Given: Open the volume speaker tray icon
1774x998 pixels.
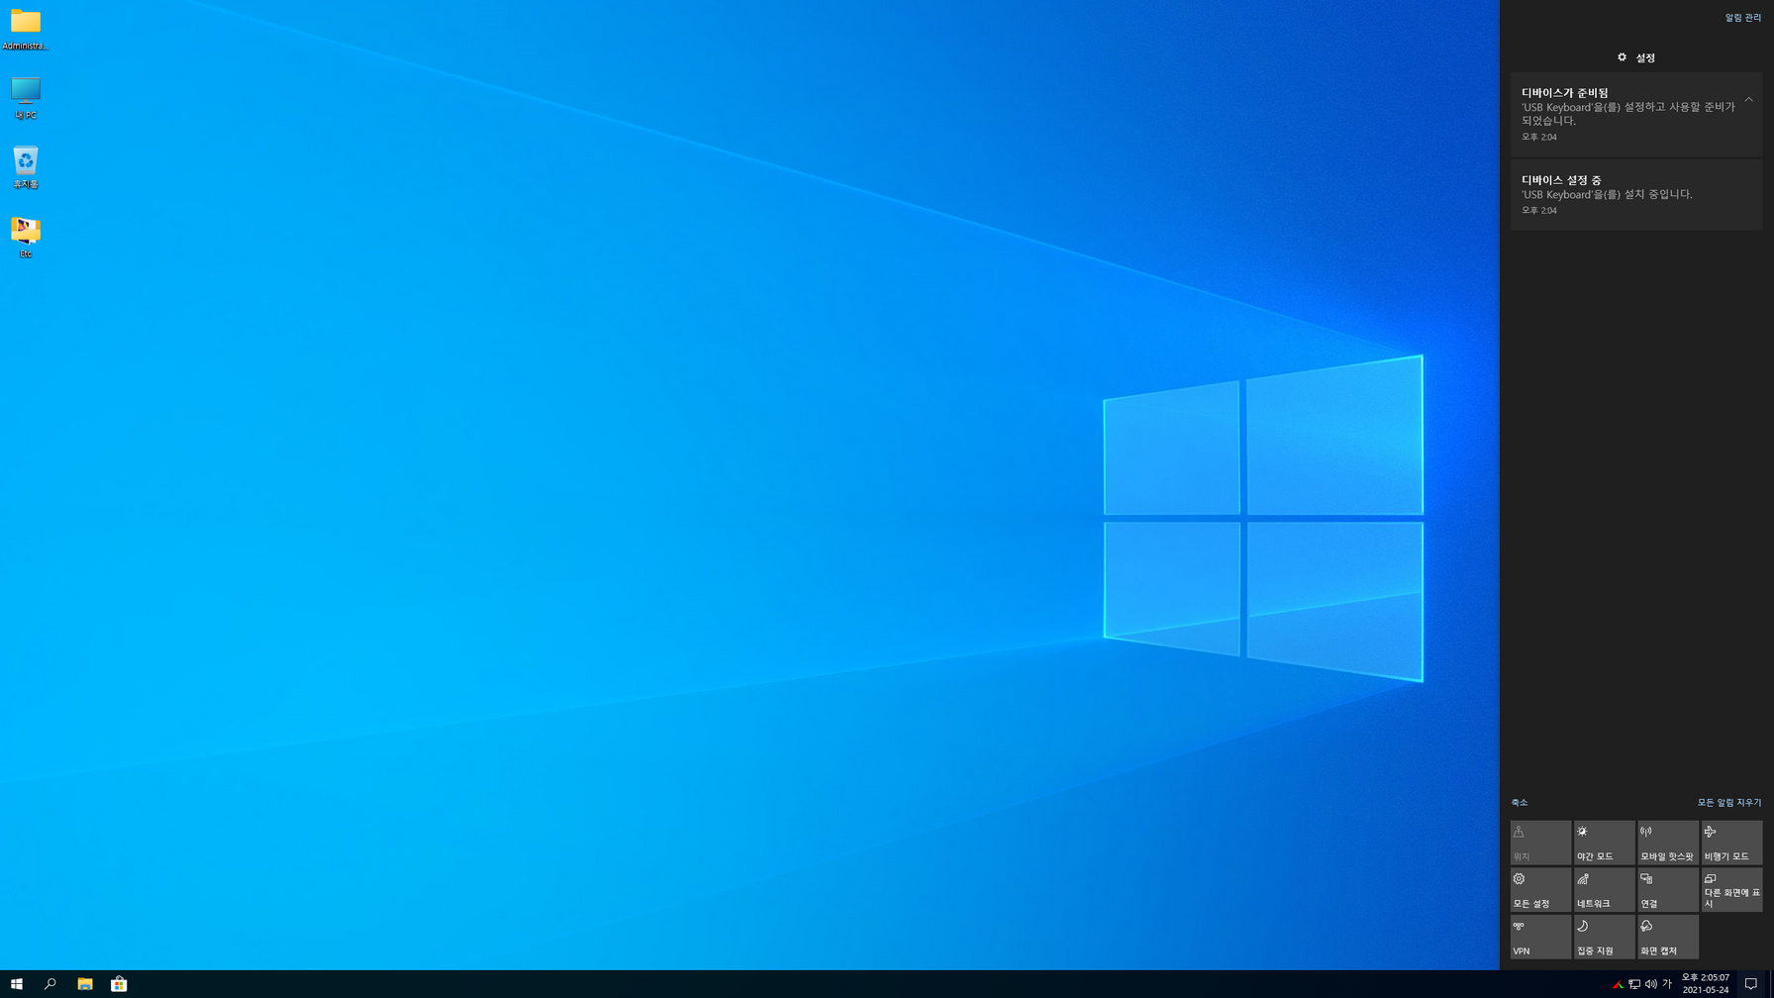Looking at the screenshot, I should pyautogui.click(x=1651, y=984).
